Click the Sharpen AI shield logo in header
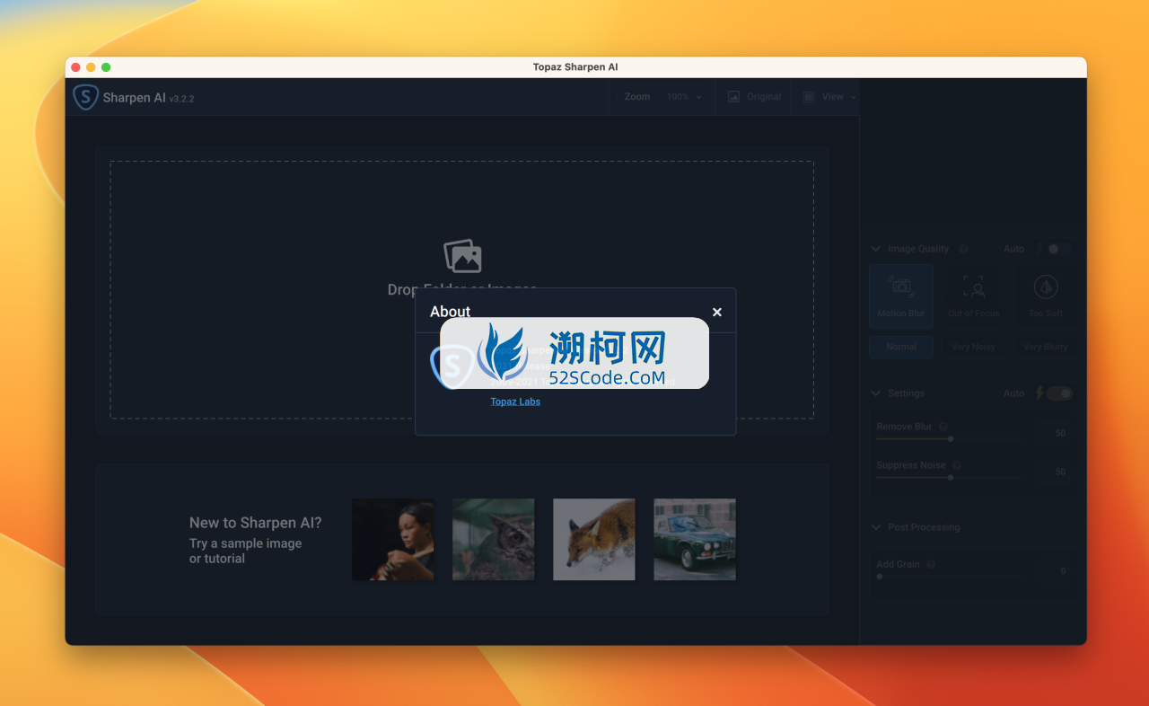 point(85,97)
